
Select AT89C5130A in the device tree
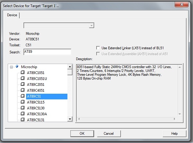point(37,114)
